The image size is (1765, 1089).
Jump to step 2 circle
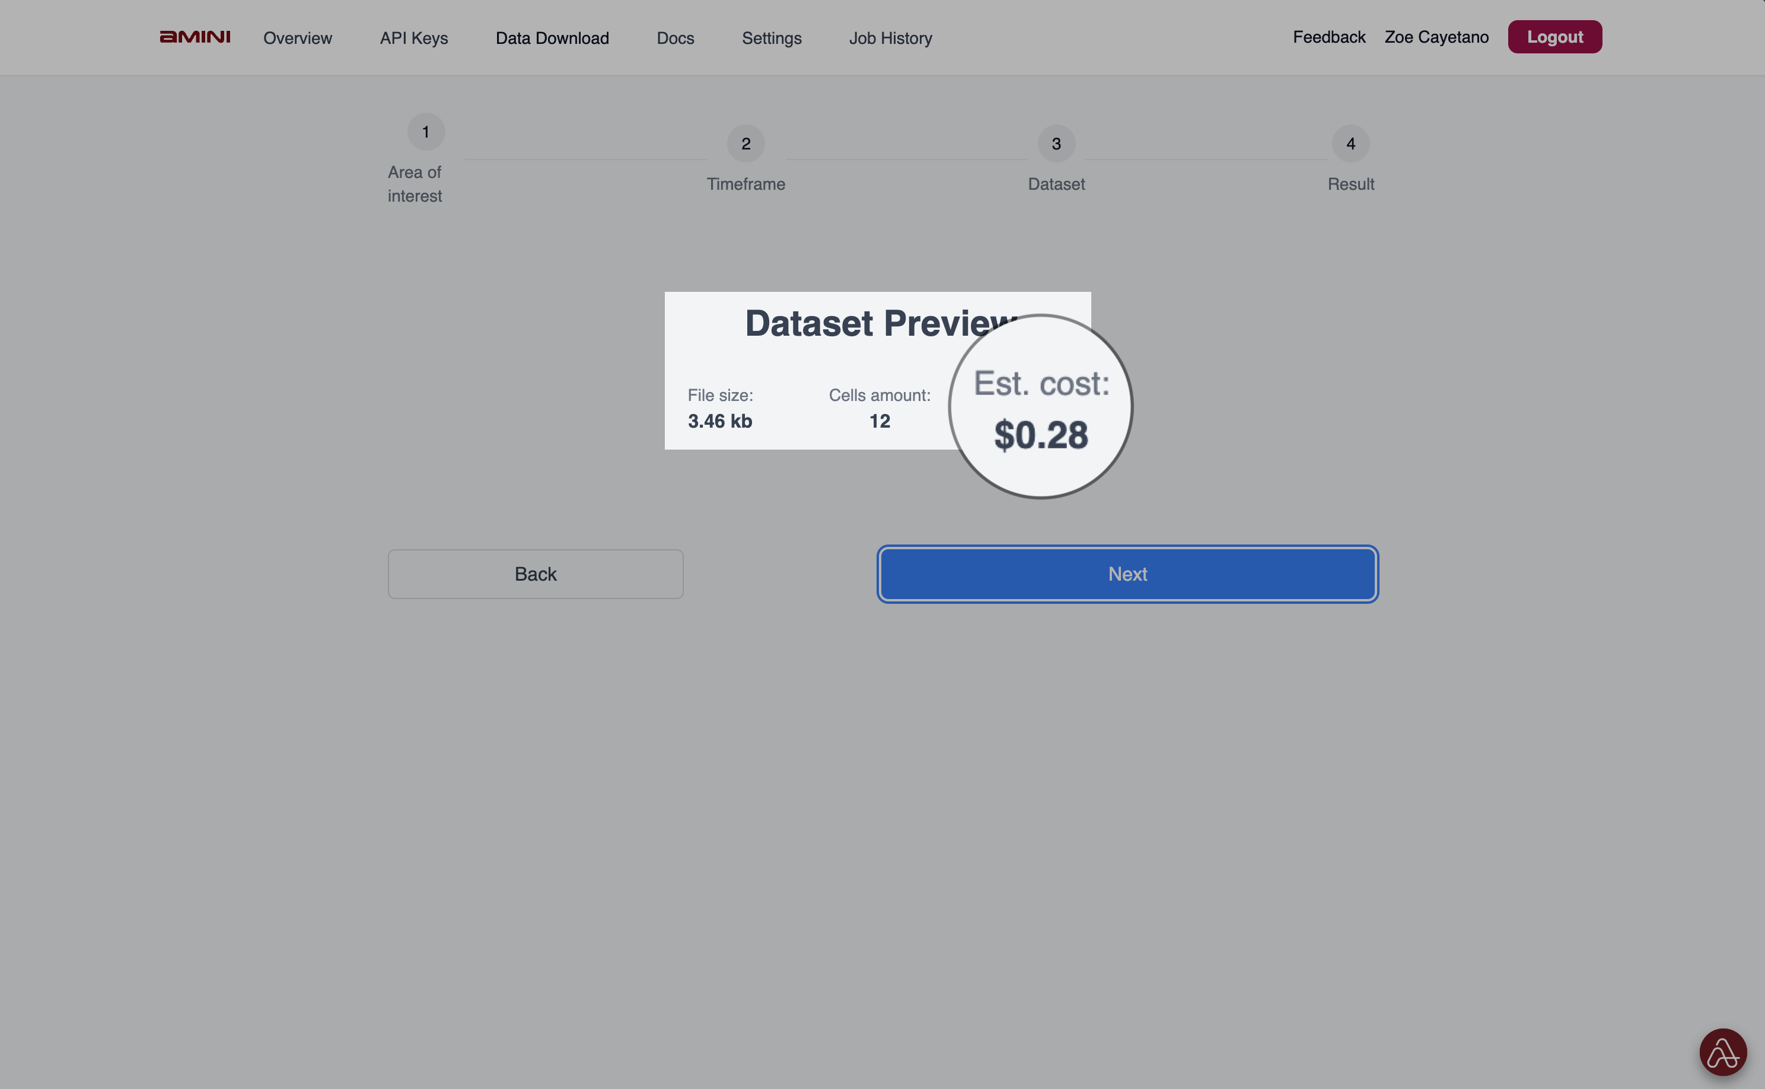(745, 144)
